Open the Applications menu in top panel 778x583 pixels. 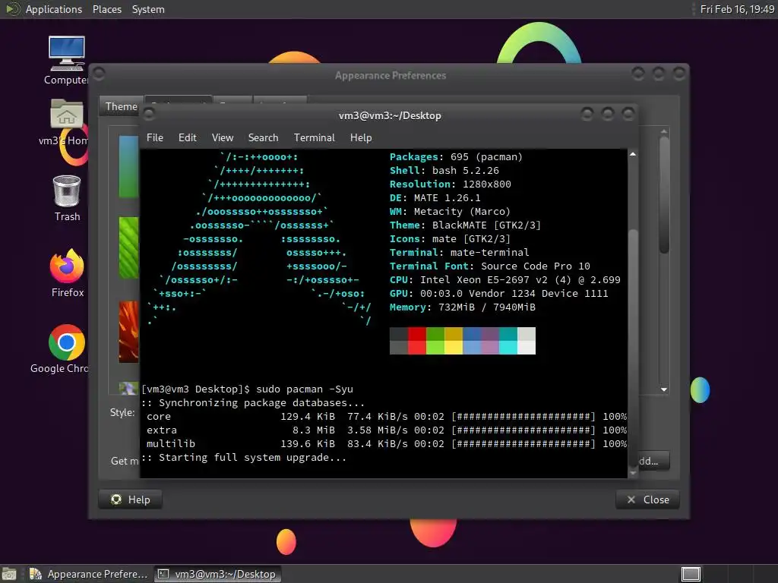(54, 9)
